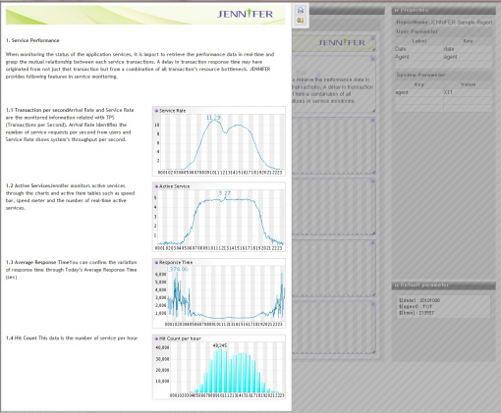This screenshot has width=501, height=413.
Task: Click the 'Label' column header
Action: [x=418, y=41]
